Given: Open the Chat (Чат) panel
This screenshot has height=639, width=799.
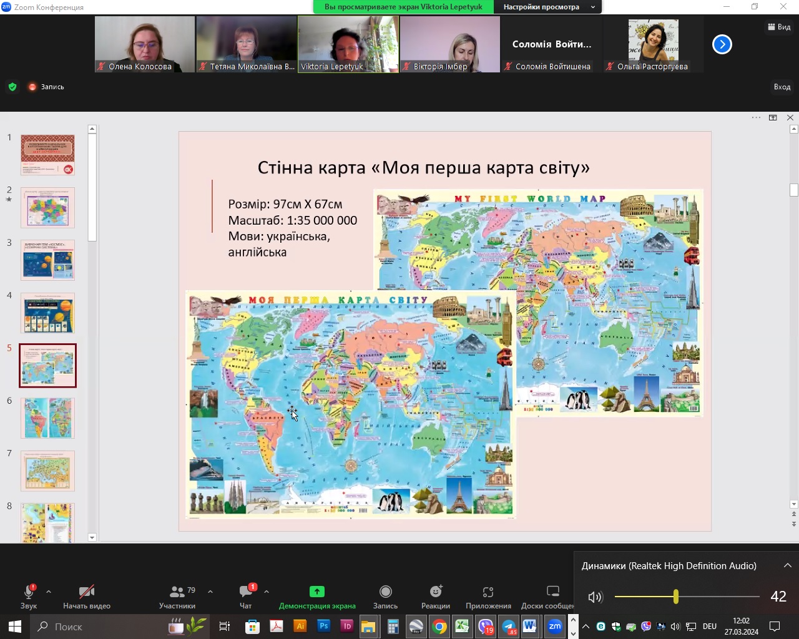Looking at the screenshot, I should [x=246, y=597].
